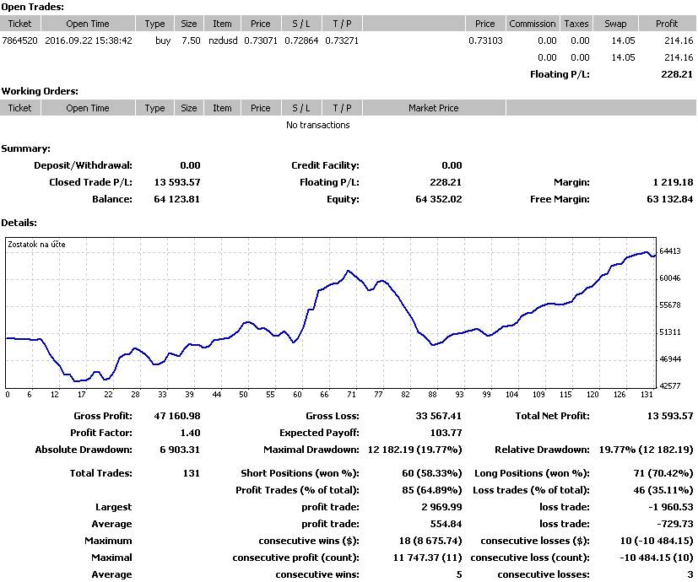Screen dimensions: 698x582
Task: Click the 'Deposit/Withdrawal:' label
Action: [x=84, y=165]
